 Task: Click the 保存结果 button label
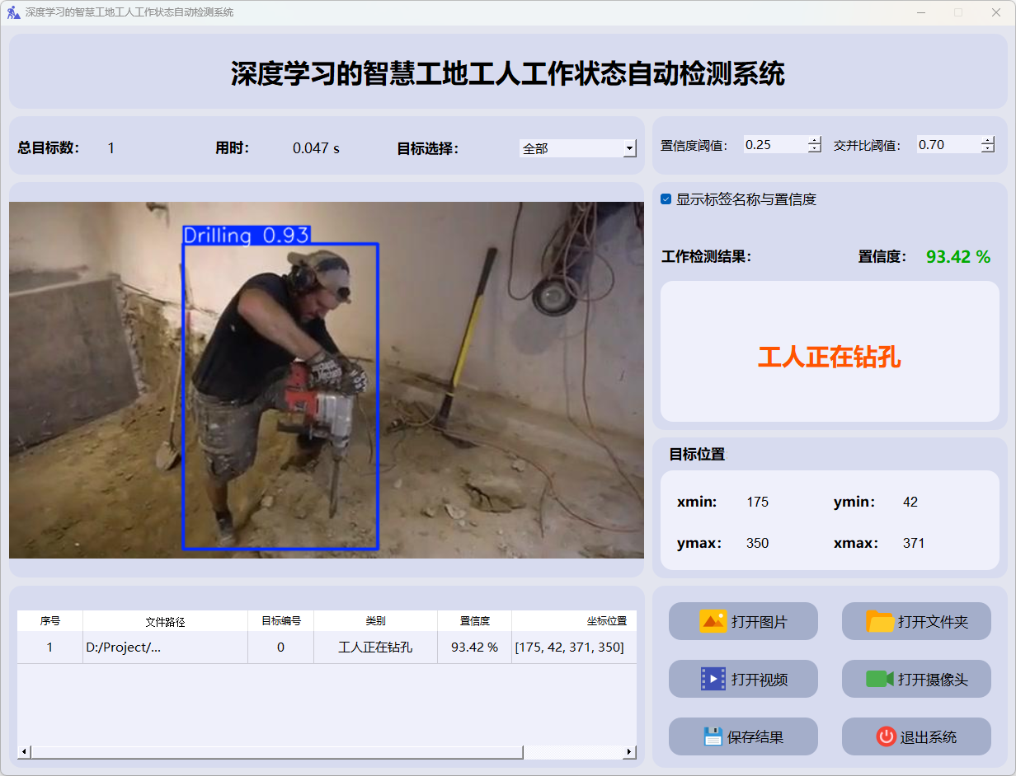[x=755, y=737]
